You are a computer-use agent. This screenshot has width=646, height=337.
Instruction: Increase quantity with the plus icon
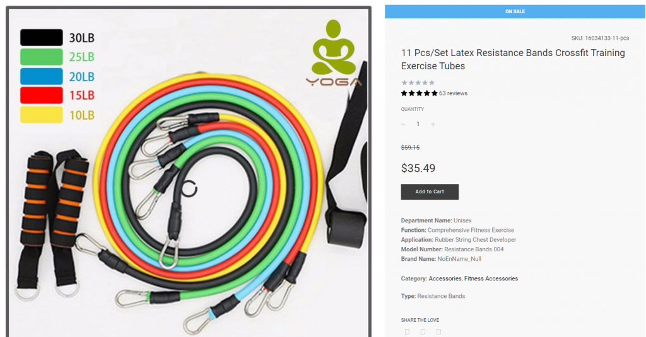click(x=433, y=124)
